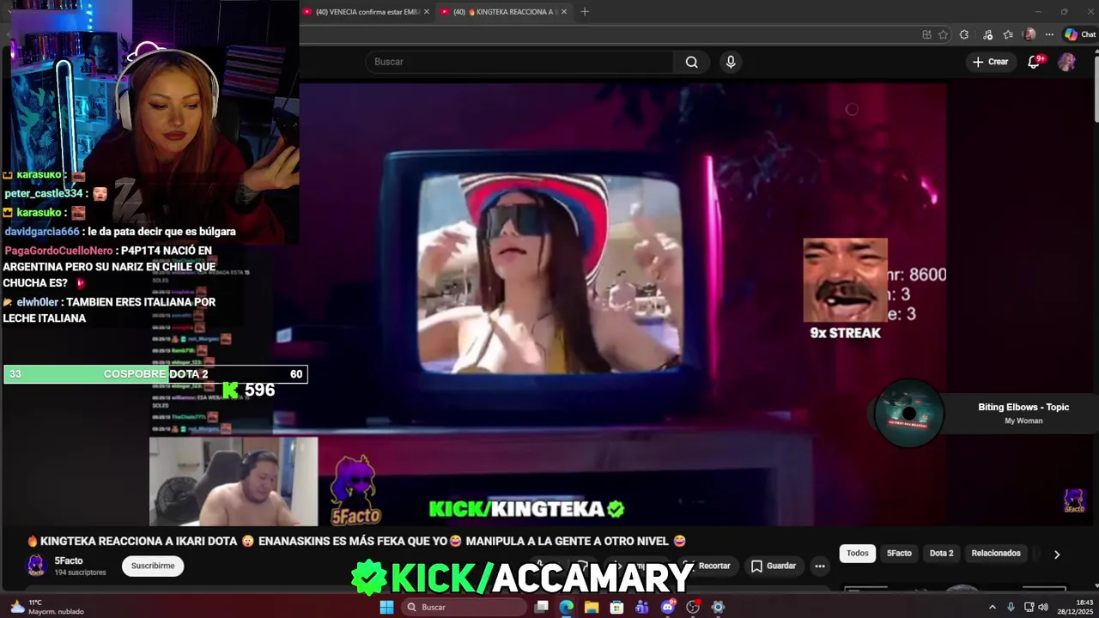This screenshot has height=618, width=1099.
Task: Subscribe with the Suscribirme button
Action: [x=153, y=566]
